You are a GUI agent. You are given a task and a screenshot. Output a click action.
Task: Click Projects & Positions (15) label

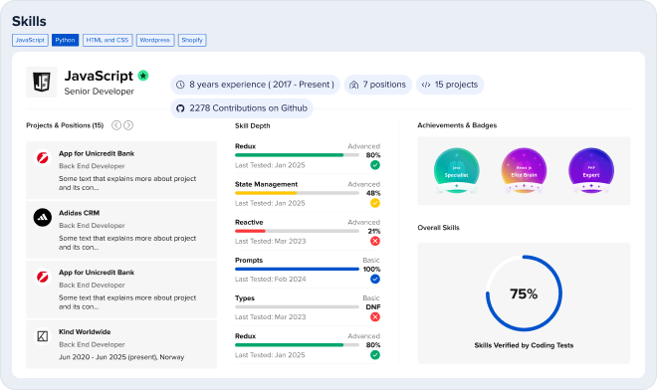pyautogui.click(x=65, y=125)
